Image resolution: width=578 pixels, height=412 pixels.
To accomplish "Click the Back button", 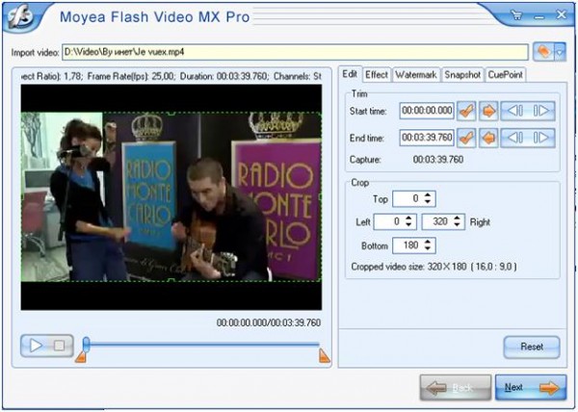I will click(x=456, y=388).
